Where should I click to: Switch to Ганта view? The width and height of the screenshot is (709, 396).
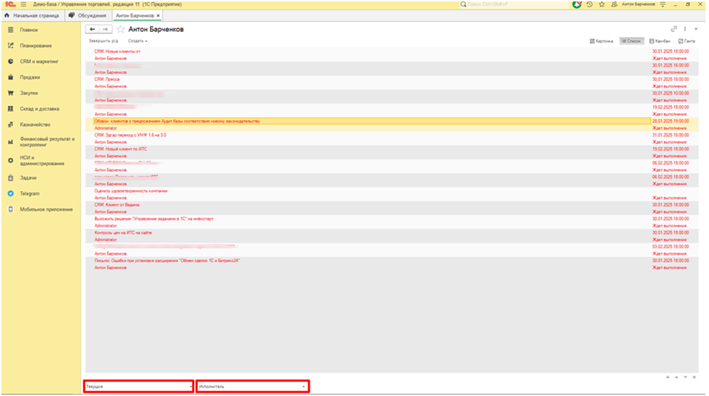click(x=686, y=41)
